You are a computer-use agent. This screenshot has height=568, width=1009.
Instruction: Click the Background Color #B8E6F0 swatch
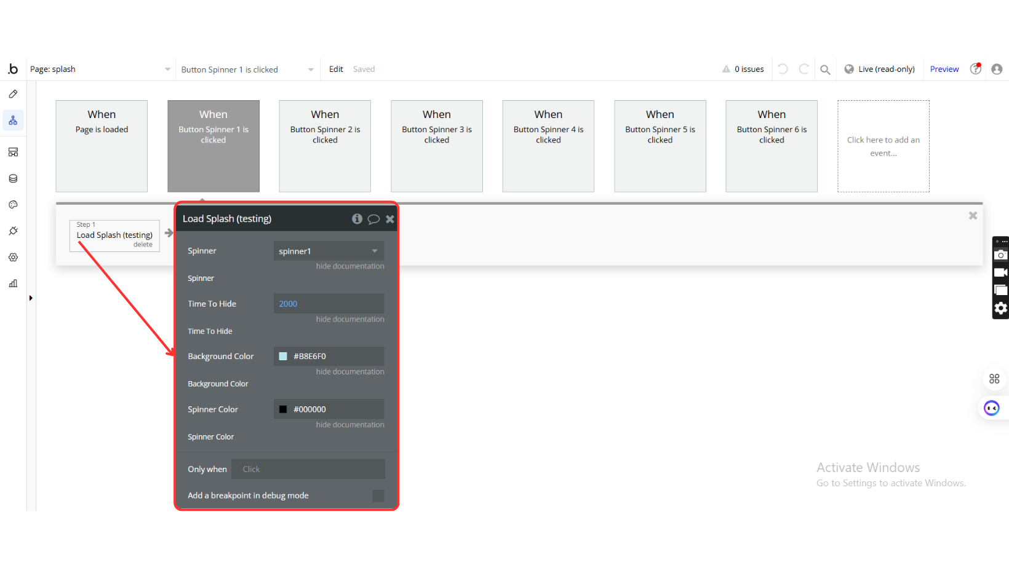(x=283, y=357)
